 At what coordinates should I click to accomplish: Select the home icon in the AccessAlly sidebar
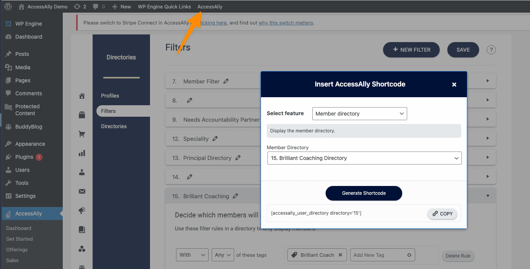[82, 96]
